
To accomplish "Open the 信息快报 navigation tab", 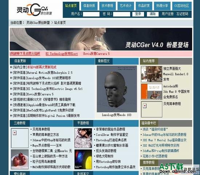I will (x=89, y=6).
